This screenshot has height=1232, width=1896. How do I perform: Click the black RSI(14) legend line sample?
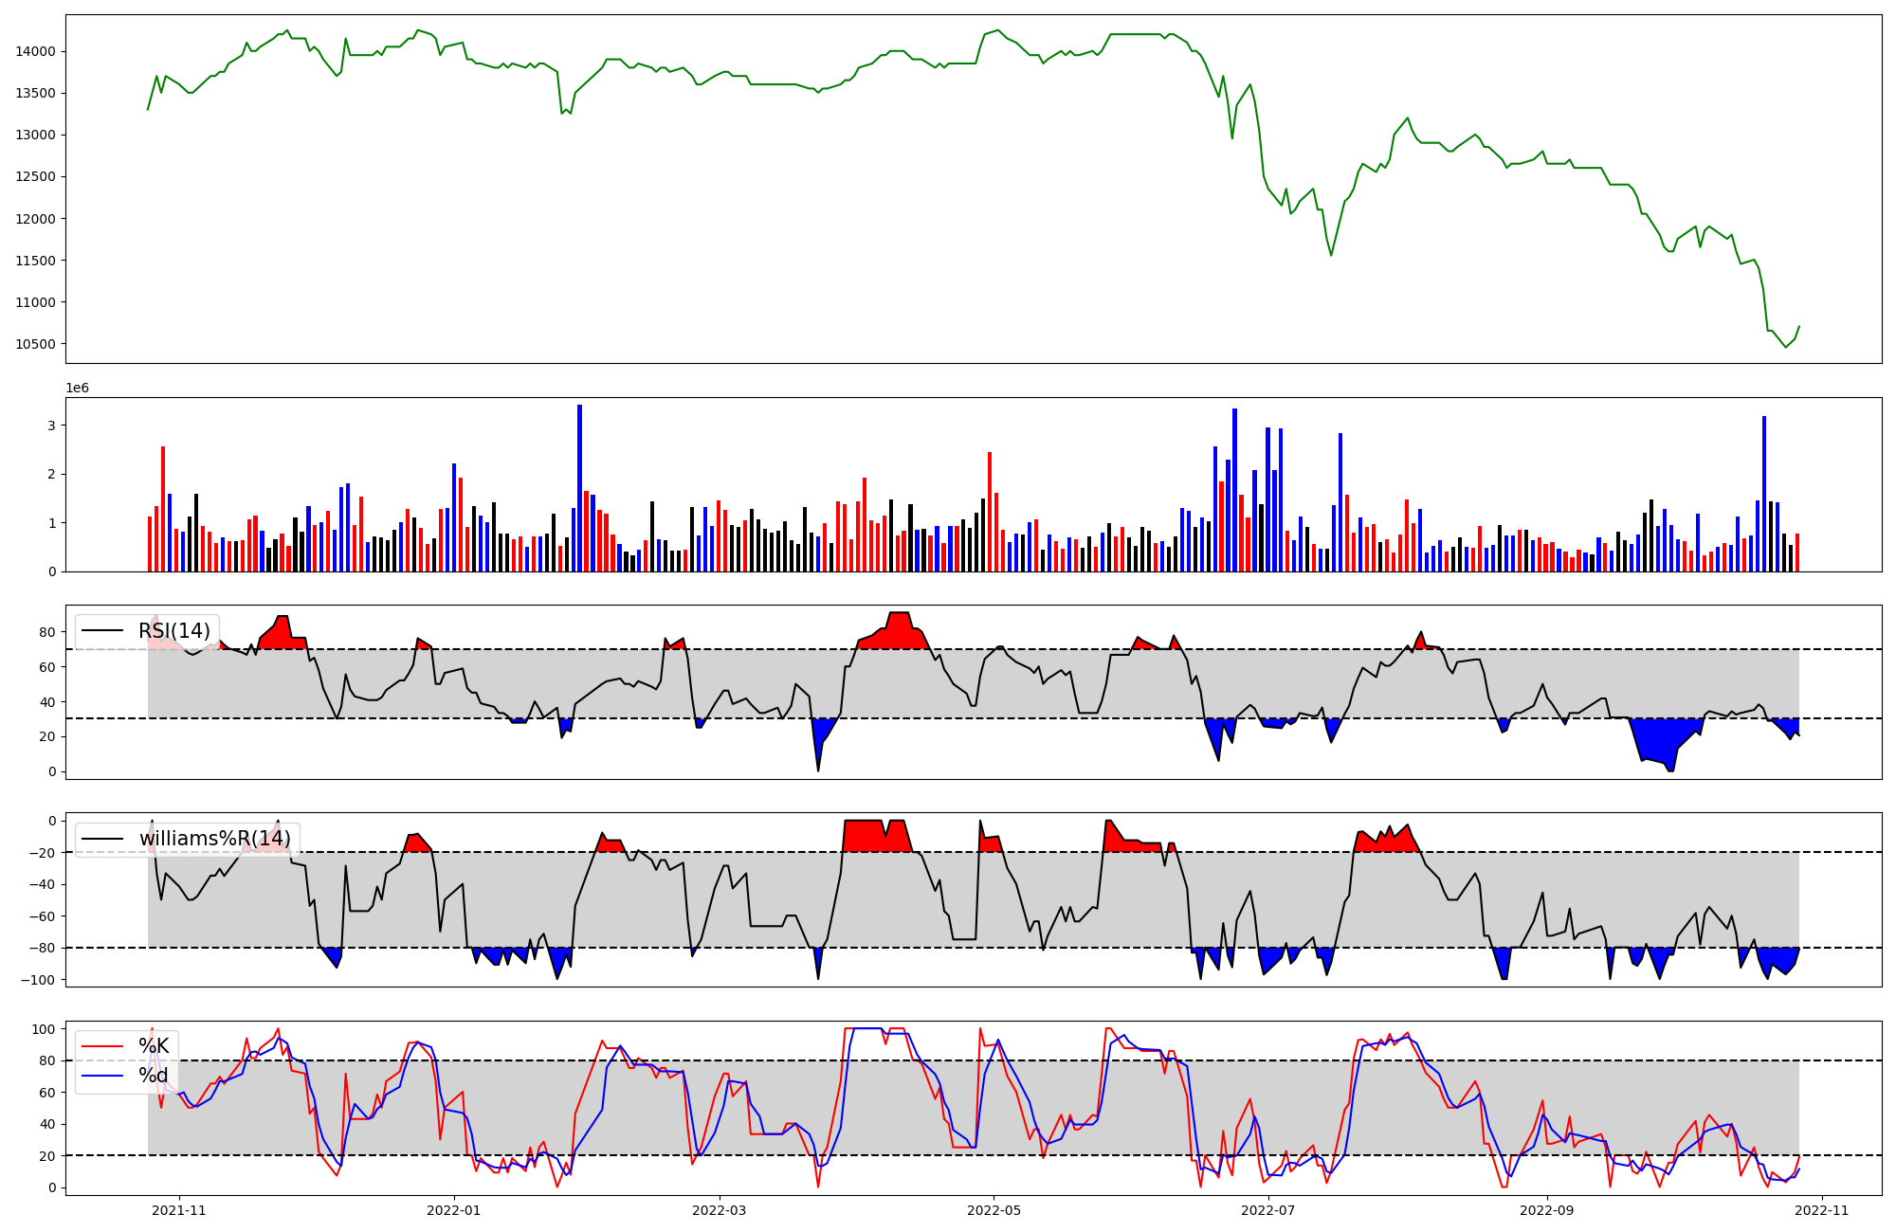102,631
